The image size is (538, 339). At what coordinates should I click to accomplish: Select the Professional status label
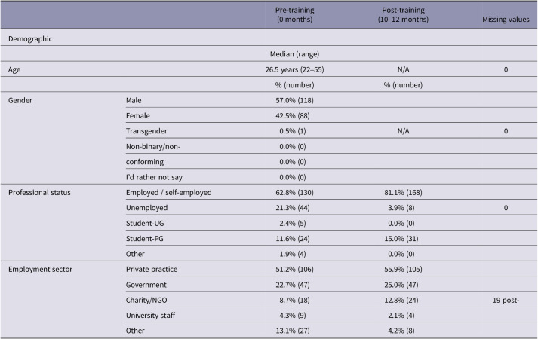point(39,192)
